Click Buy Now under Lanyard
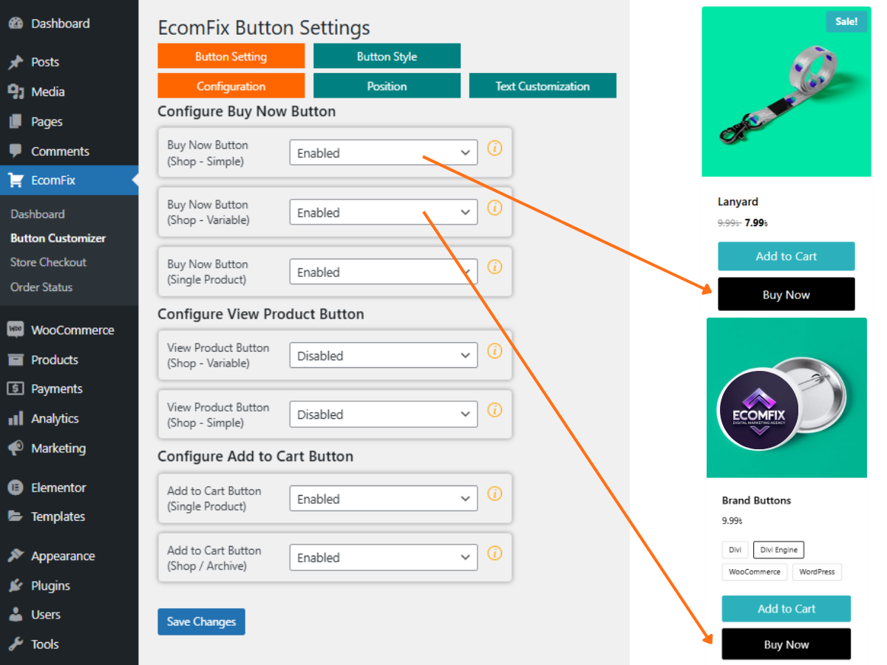 (786, 294)
